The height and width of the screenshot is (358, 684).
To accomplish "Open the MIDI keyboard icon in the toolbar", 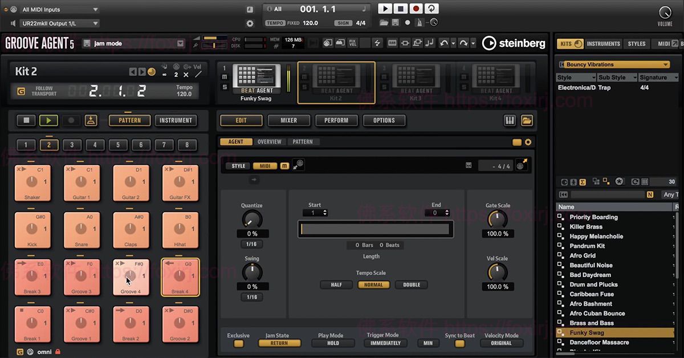I will [392, 43].
